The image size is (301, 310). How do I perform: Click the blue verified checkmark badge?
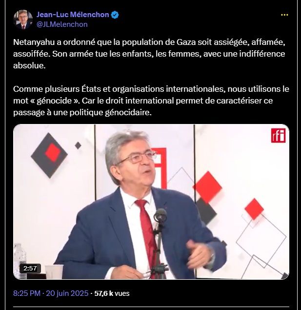115,15
